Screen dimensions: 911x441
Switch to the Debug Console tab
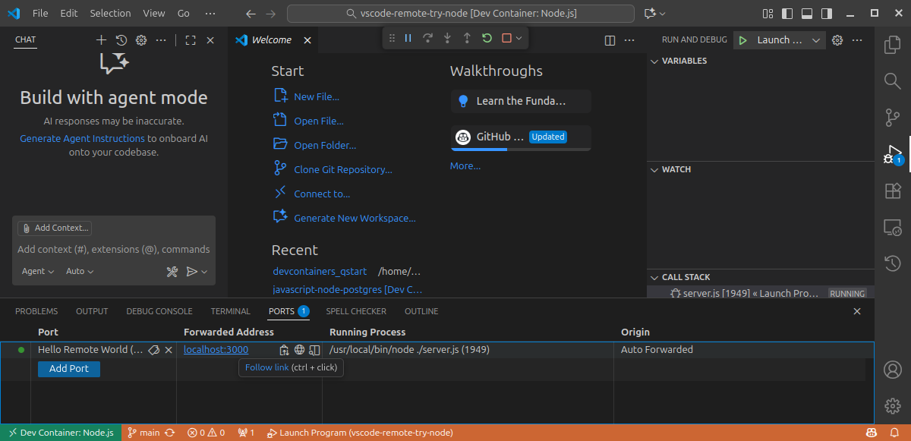point(159,311)
